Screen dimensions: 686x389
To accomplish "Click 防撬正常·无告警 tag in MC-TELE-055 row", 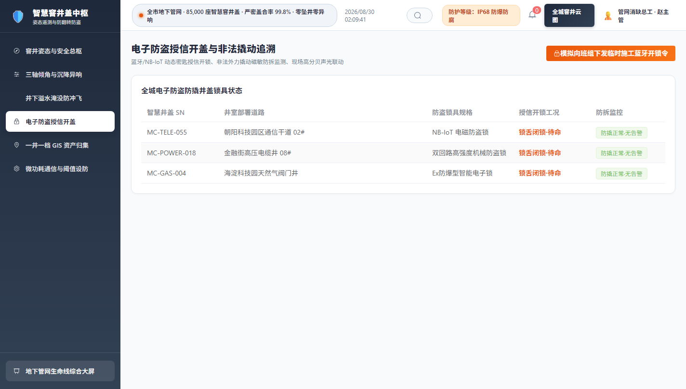I will tap(621, 133).
